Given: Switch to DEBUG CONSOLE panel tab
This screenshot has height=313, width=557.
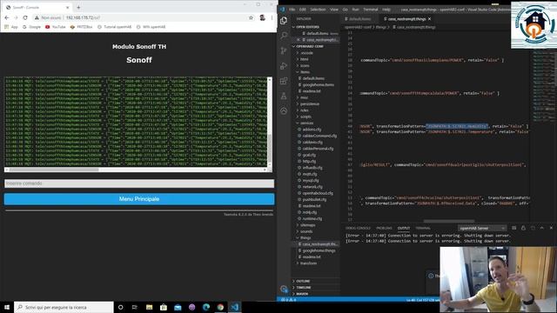Looking at the screenshot, I should point(358,228).
